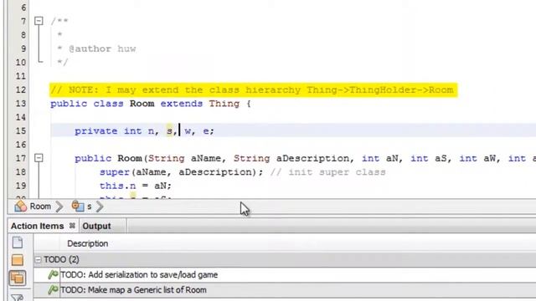Image resolution: width=536 pixels, height=301 pixels.
Task: Open breadcrumb arrow after field s
Action: click(x=100, y=207)
